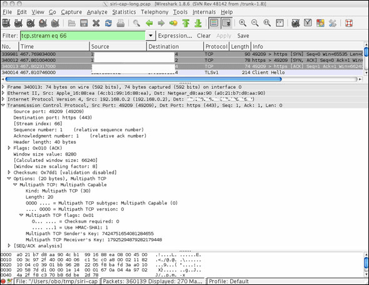The image size is (369, 285).
Task: Go back in packet history green arrow
Action: (149, 23)
